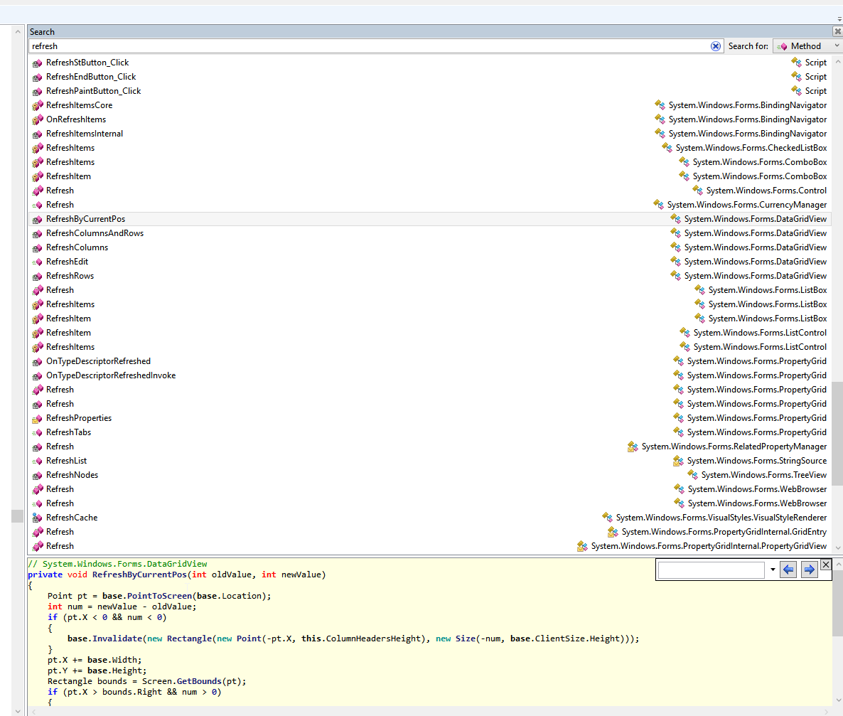Click the System.Windows.Forms.TreeView type link

click(763, 475)
